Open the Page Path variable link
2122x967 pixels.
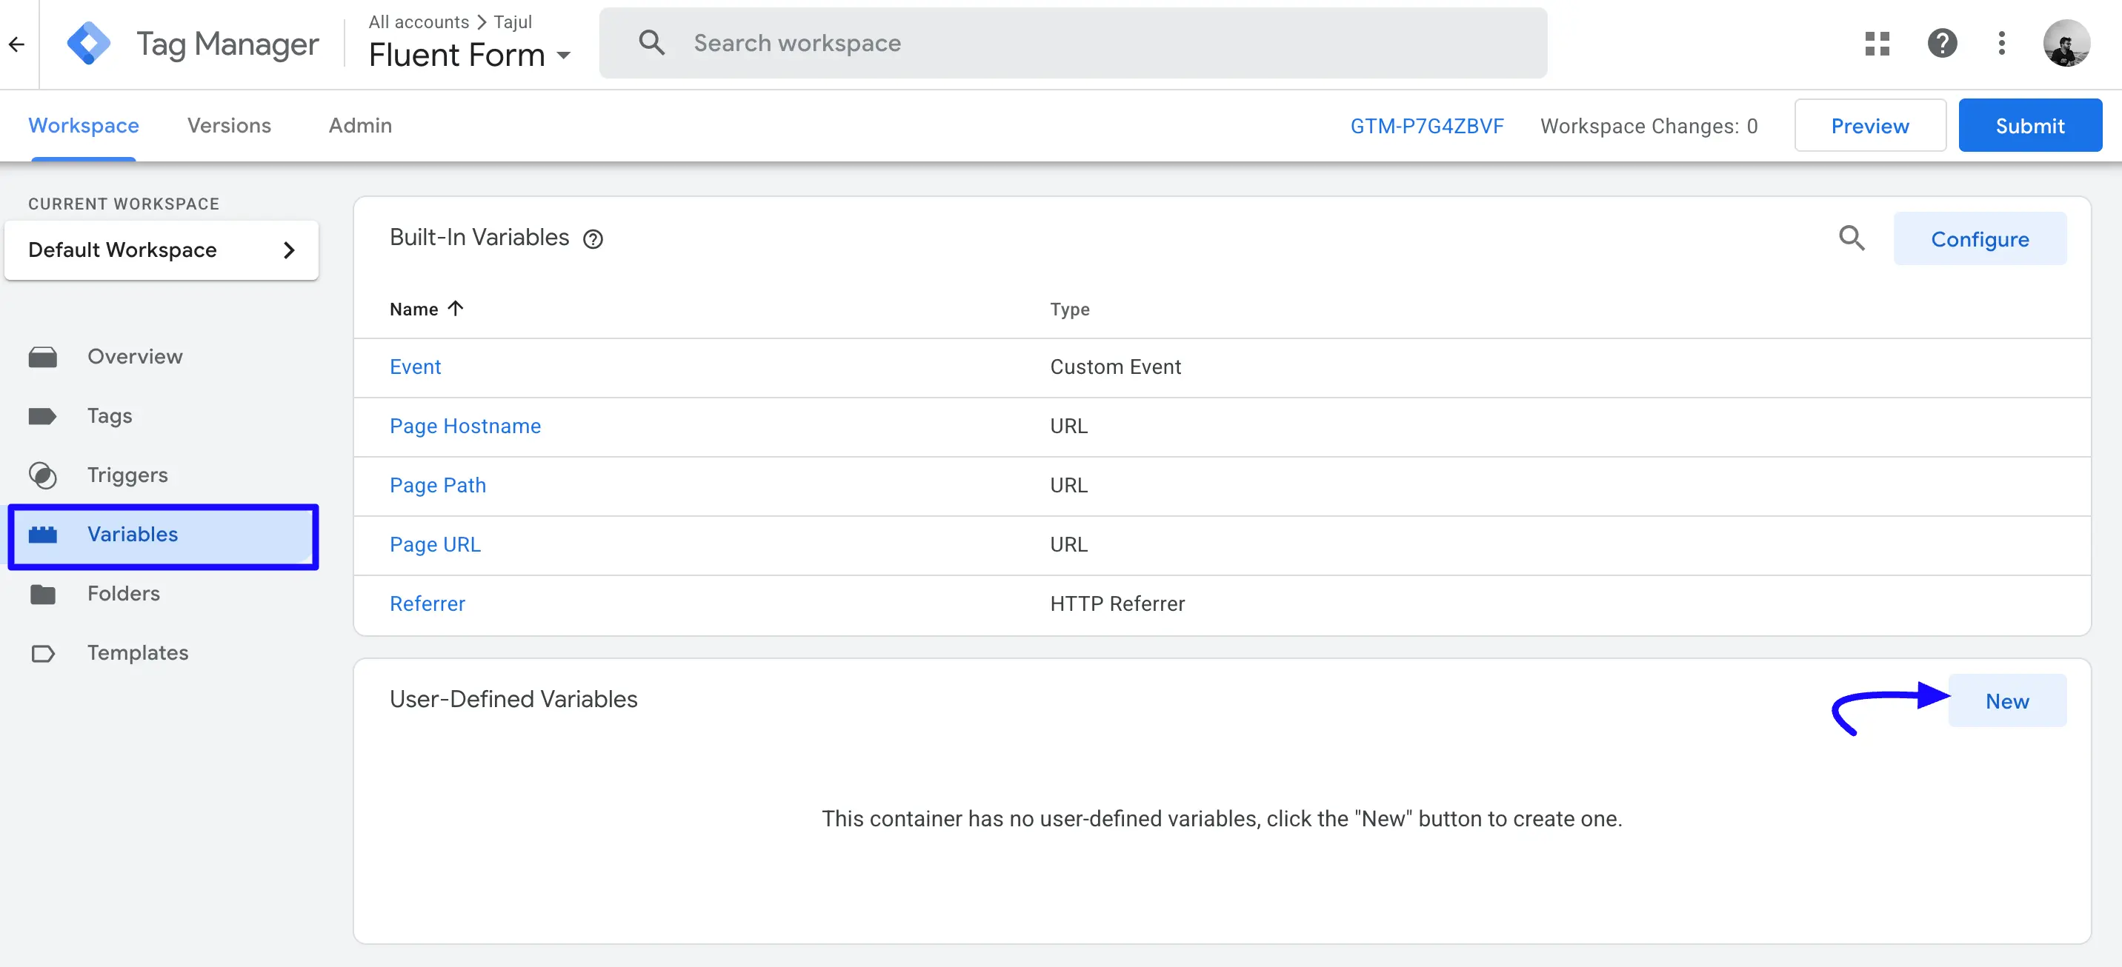pos(438,486)
